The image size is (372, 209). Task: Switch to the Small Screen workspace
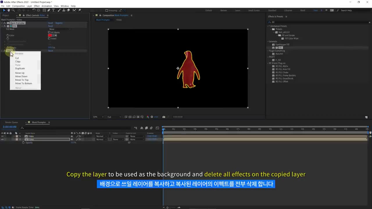(254, 10)
